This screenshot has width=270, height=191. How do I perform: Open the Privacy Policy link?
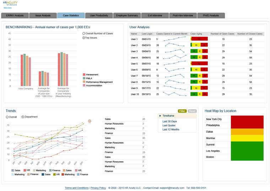(98, 188)
